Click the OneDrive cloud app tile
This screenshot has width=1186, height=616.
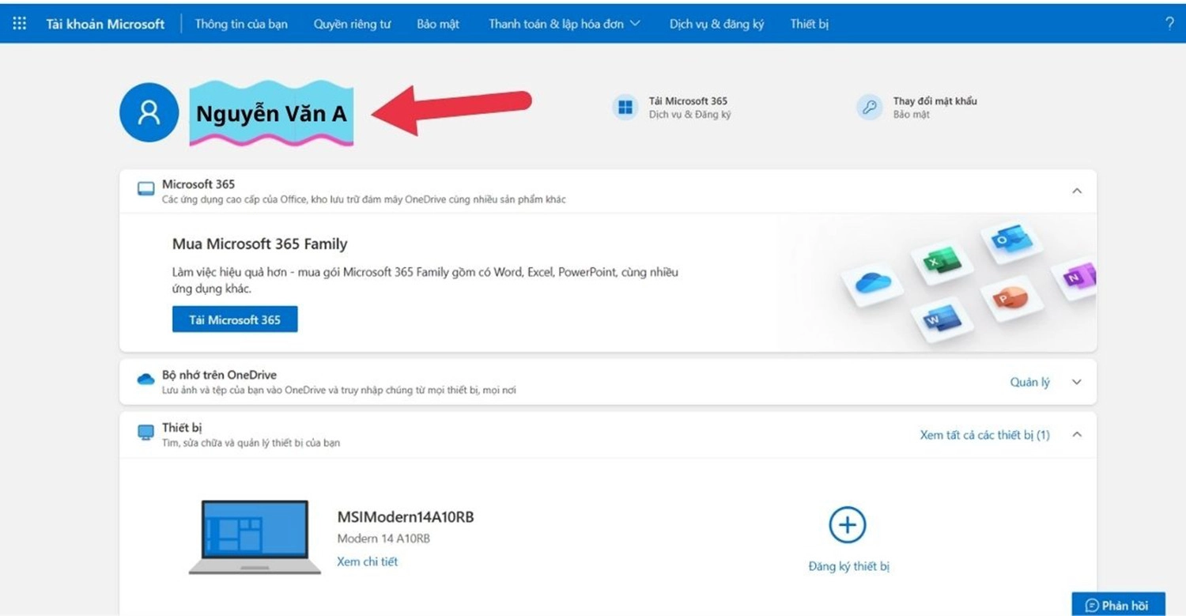tap(872, 283)
